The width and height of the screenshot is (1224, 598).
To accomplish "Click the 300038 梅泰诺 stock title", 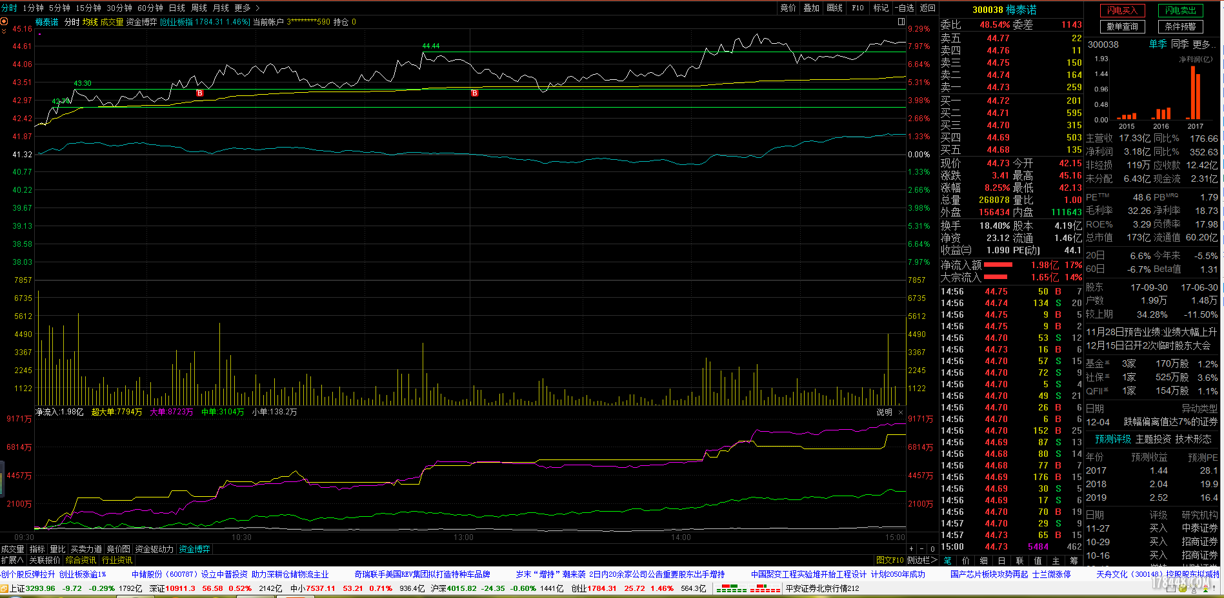I will pos(1004,10).
